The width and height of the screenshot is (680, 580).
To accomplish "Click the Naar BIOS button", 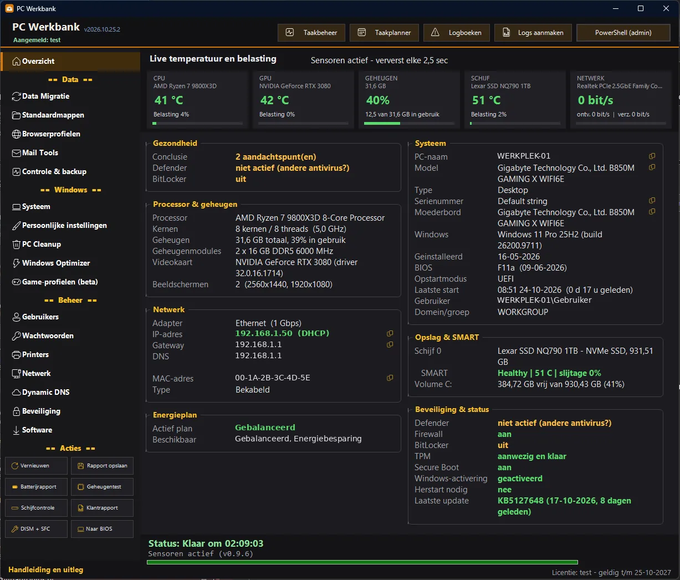I will (102, 529).
